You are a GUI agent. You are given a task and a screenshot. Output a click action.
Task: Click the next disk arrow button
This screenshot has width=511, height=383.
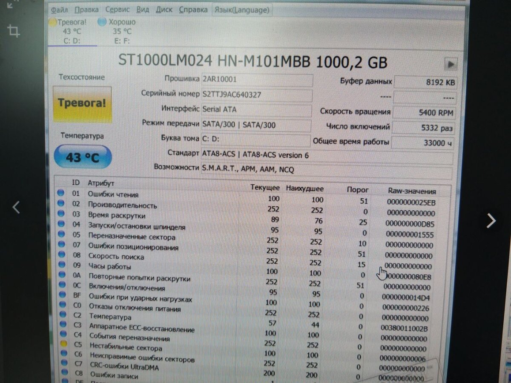pyautogui.click(x=451, y=64)
